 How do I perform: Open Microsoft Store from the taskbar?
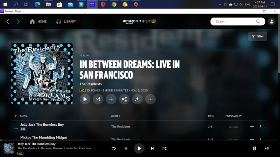[59, 4]
